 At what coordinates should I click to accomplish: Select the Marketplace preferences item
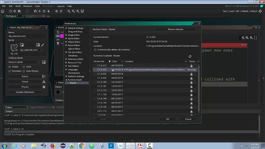(74, 73)
